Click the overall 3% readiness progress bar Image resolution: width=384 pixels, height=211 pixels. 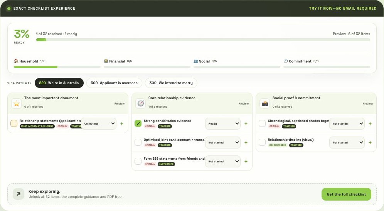[203, 40]
